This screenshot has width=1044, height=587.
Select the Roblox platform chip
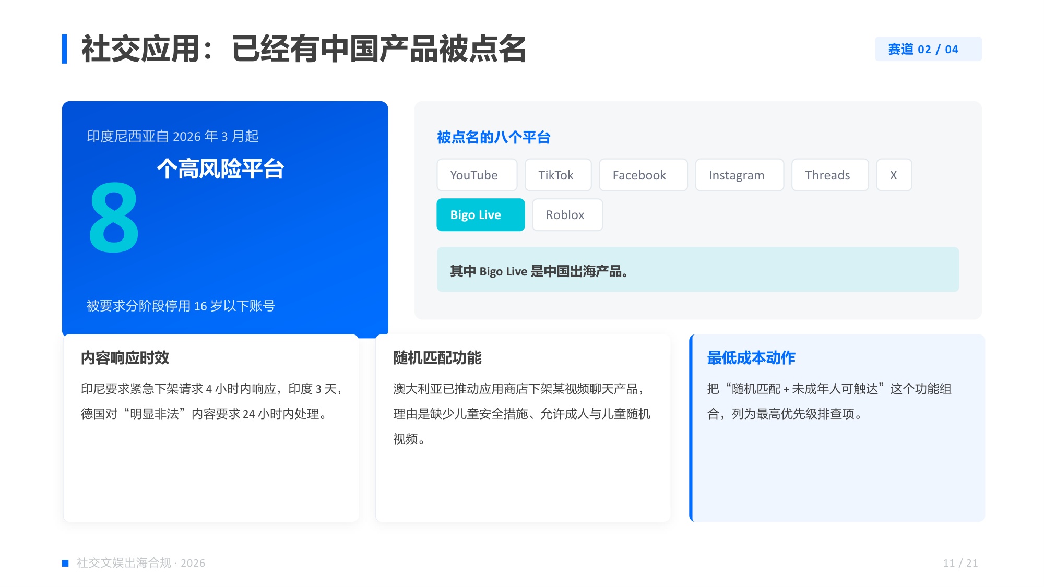pos(567,214)
